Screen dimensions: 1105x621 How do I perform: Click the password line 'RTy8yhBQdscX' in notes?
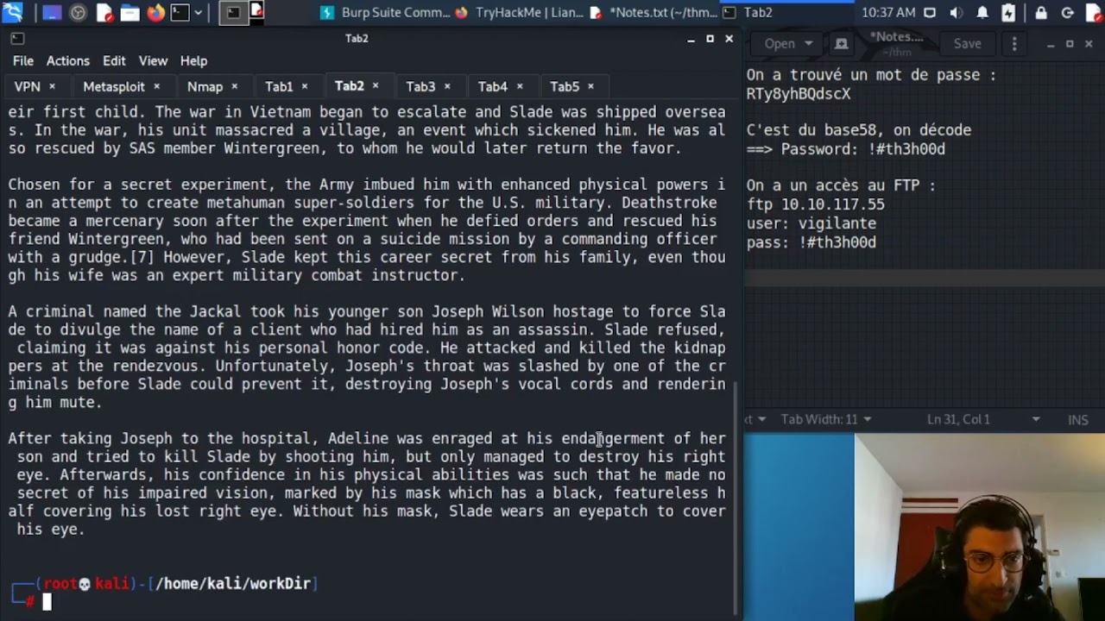[x=799, y=94]
